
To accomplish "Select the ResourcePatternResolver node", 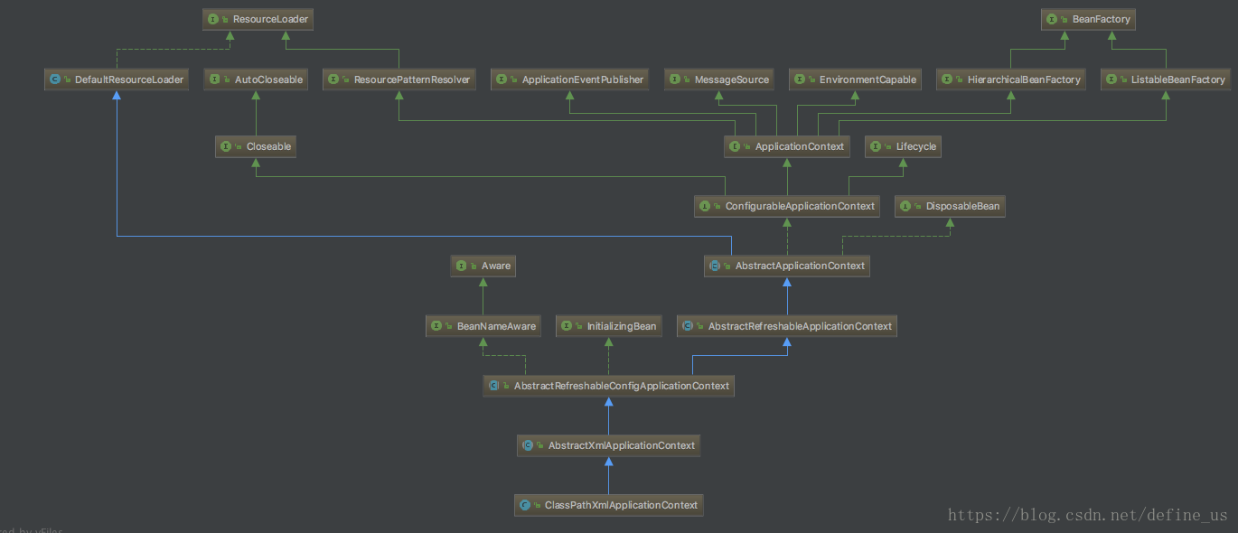I will [399, 79].
